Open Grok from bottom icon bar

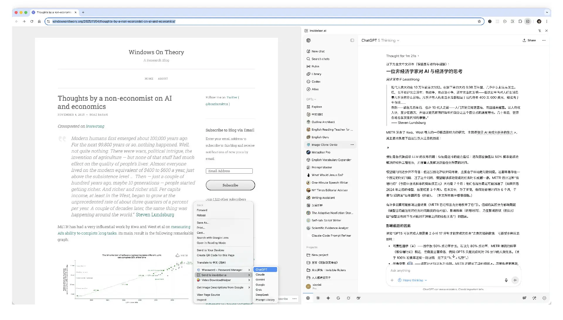348,298
